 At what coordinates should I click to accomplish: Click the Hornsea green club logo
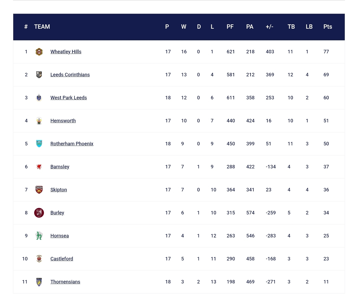(x=39, y=236)
